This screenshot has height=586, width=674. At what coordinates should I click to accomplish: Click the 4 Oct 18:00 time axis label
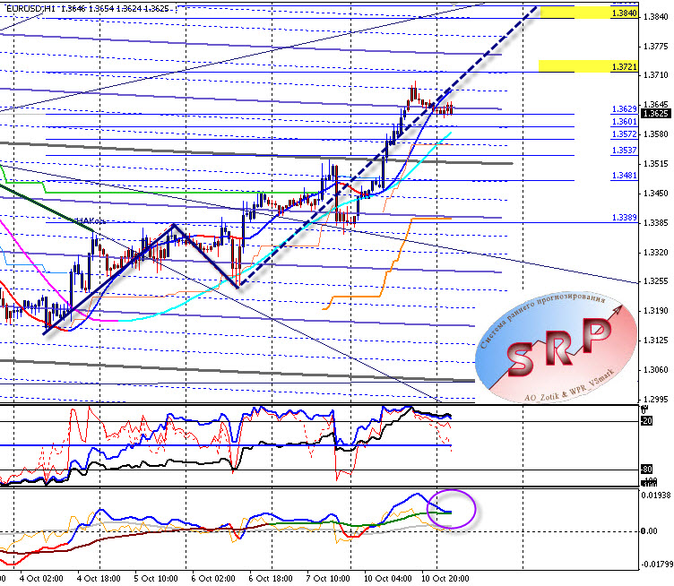tap(100, 579)
